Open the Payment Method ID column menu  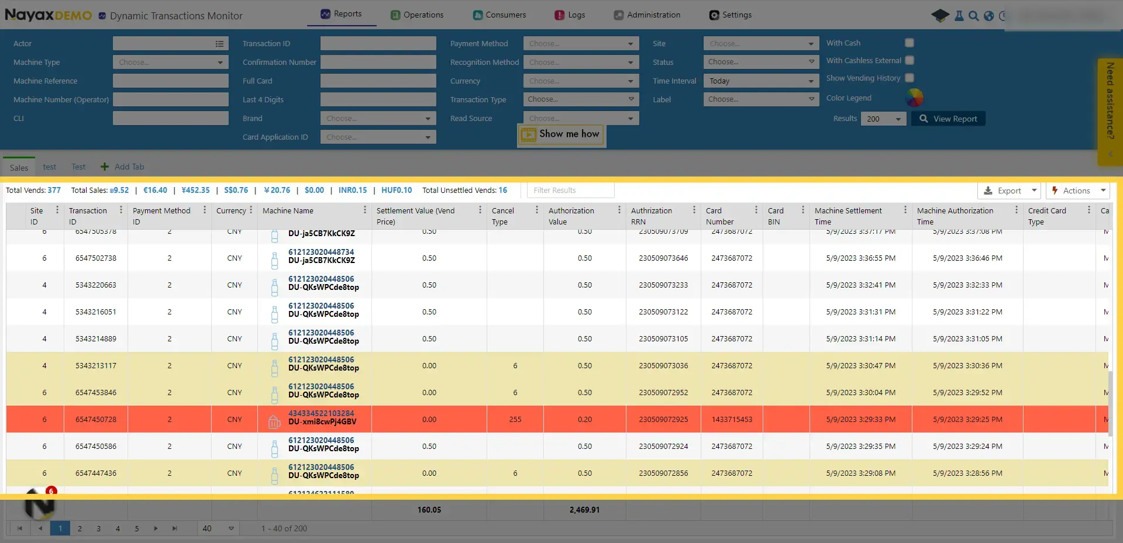(205, 210)
